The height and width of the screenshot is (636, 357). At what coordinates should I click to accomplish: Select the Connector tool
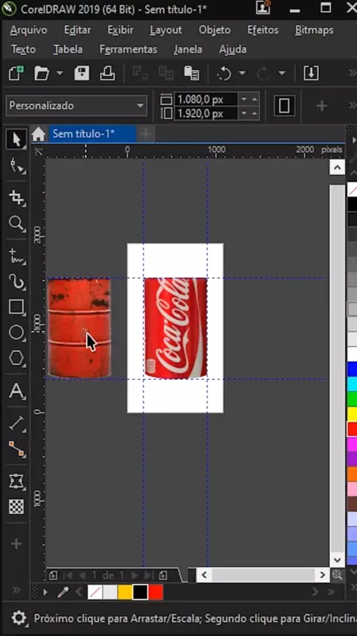pos(16,449)
